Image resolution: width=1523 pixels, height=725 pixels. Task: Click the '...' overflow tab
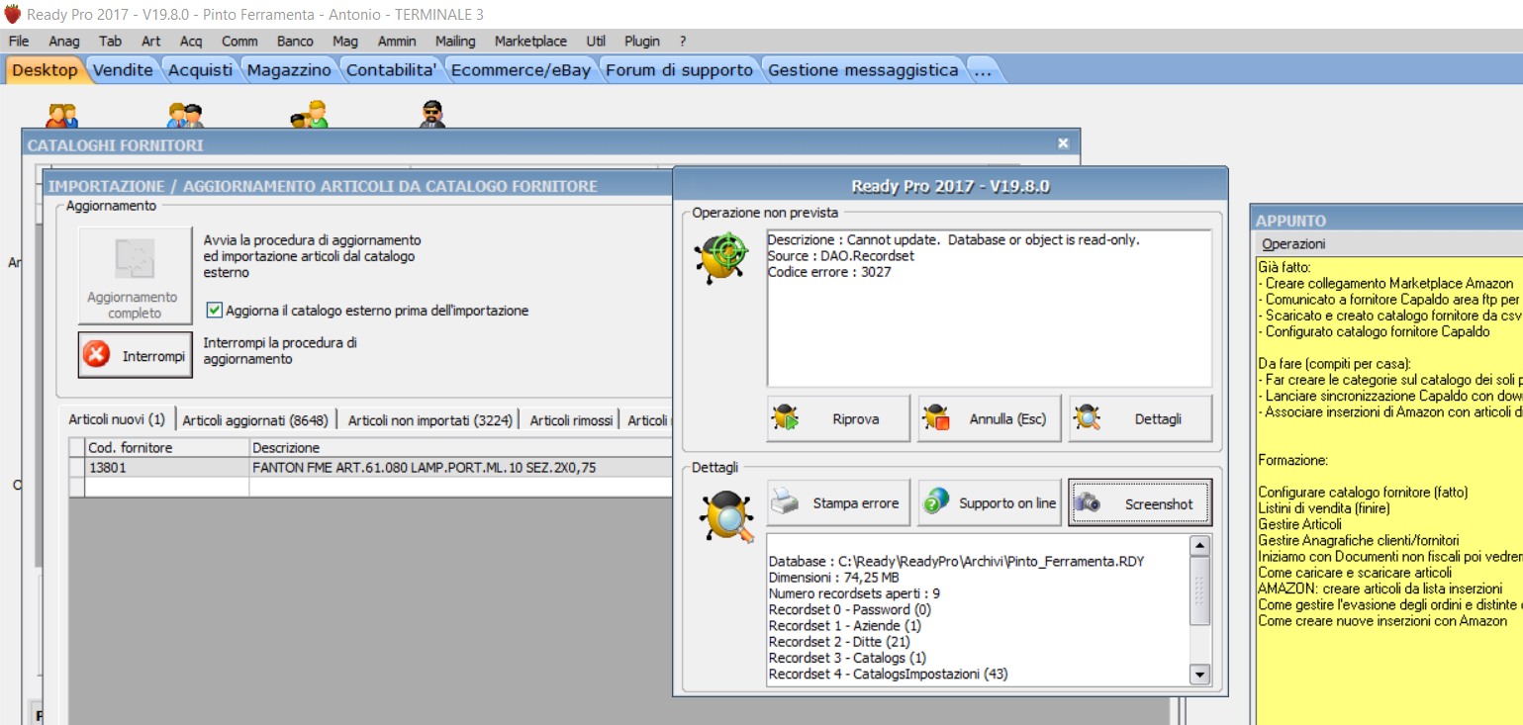[x=982, y=70]
